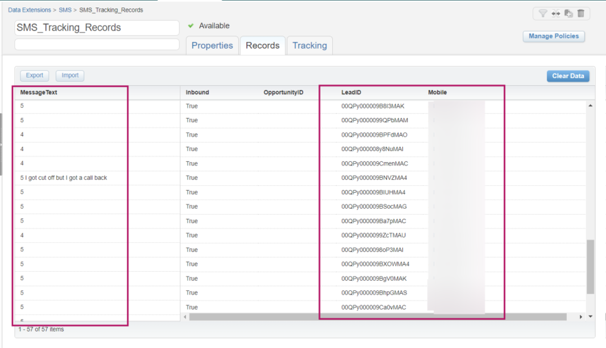Sort by Inbound column header

pyautogui.click(x=197, y=93)
